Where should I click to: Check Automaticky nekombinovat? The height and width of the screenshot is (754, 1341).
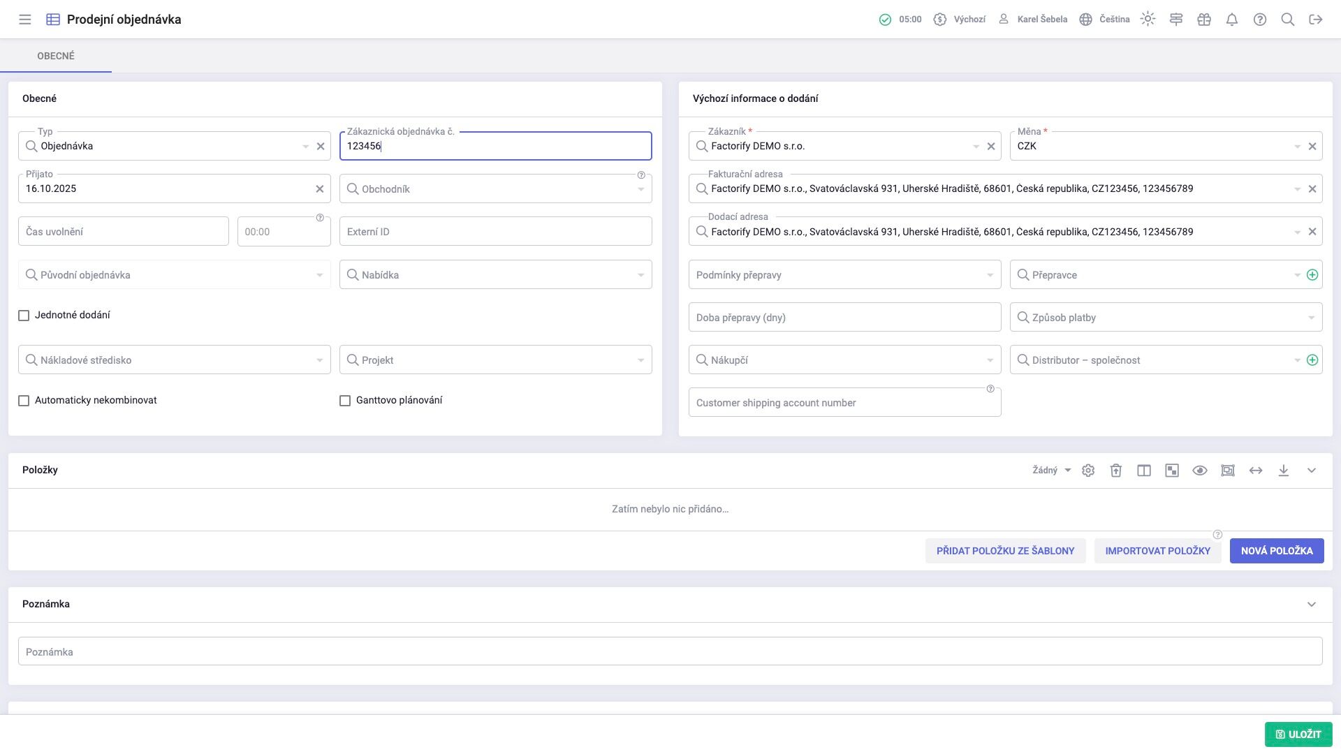(24, 401)
